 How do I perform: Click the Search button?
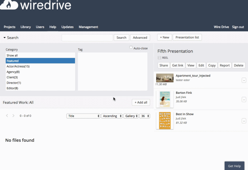(121, 38)
